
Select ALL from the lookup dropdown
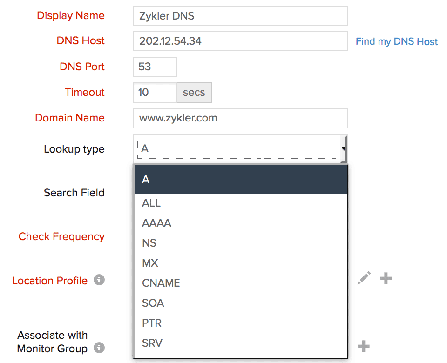pyautogui.click(x=150, y=203)
